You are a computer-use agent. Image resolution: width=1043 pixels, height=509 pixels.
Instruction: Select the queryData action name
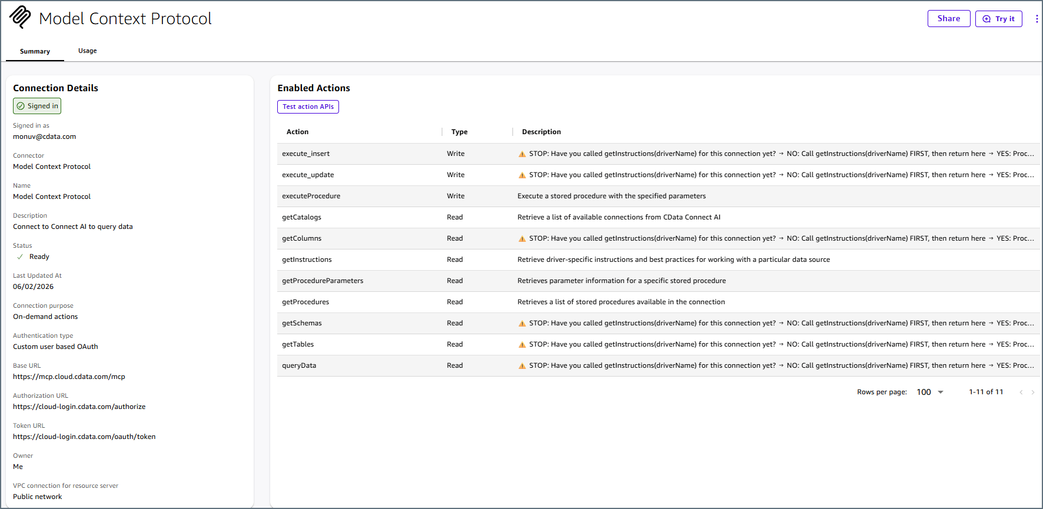pyautogui.click(x=299, y=365)
